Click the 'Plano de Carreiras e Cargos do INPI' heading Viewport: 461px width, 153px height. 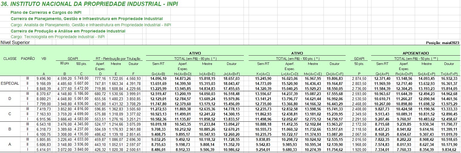(x=46, y=12)
